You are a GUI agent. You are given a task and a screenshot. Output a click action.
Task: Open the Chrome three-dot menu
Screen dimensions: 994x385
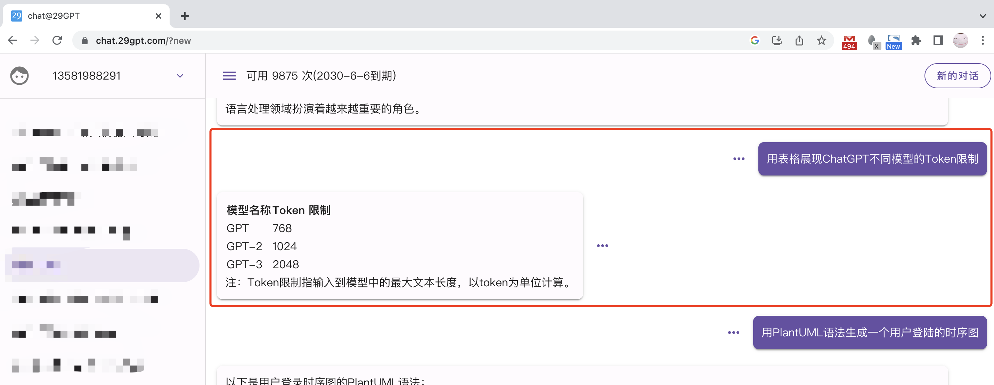(x=983, y=40)
